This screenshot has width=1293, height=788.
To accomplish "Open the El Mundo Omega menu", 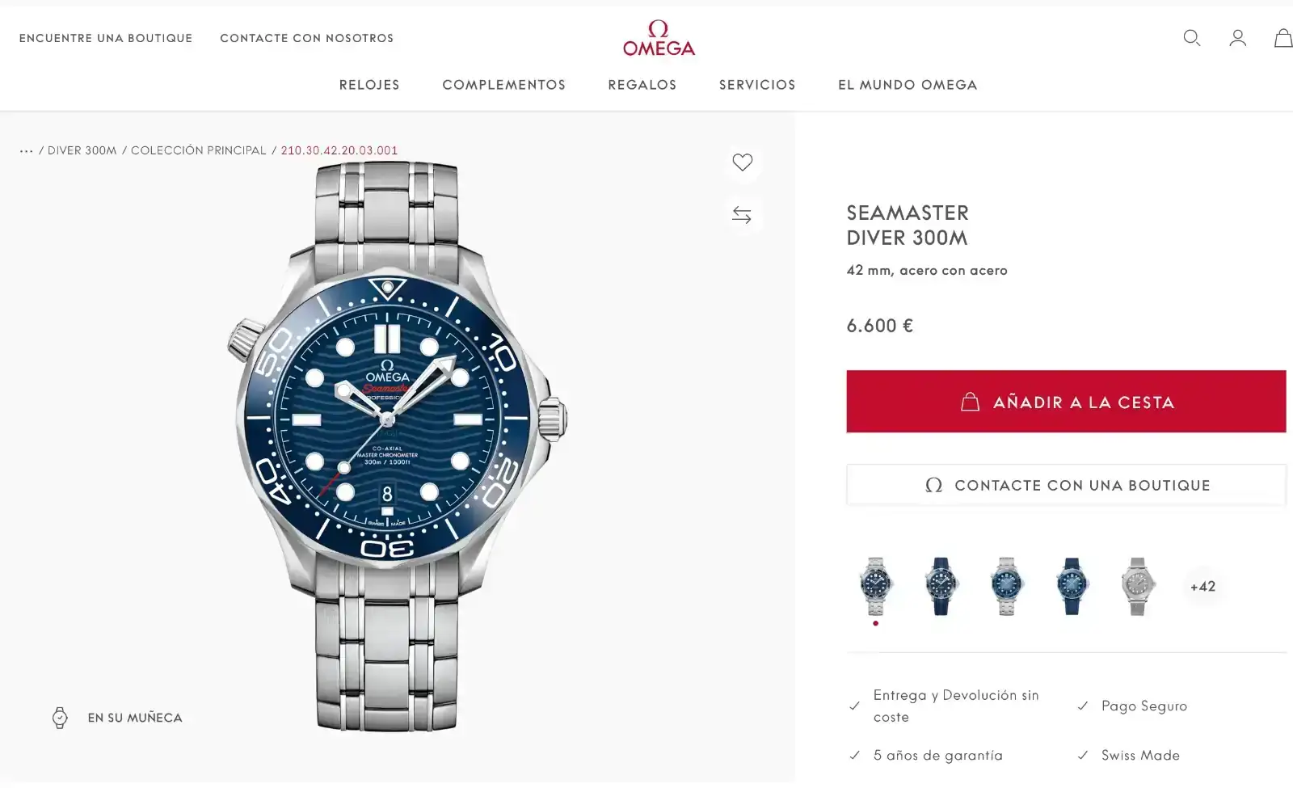I will tap(908, 85).
